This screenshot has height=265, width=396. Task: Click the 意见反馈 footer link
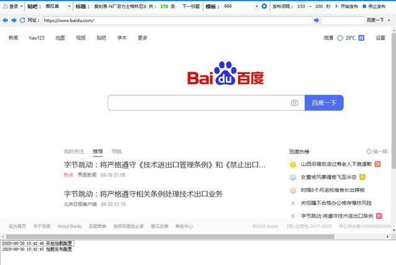(160, 227)
